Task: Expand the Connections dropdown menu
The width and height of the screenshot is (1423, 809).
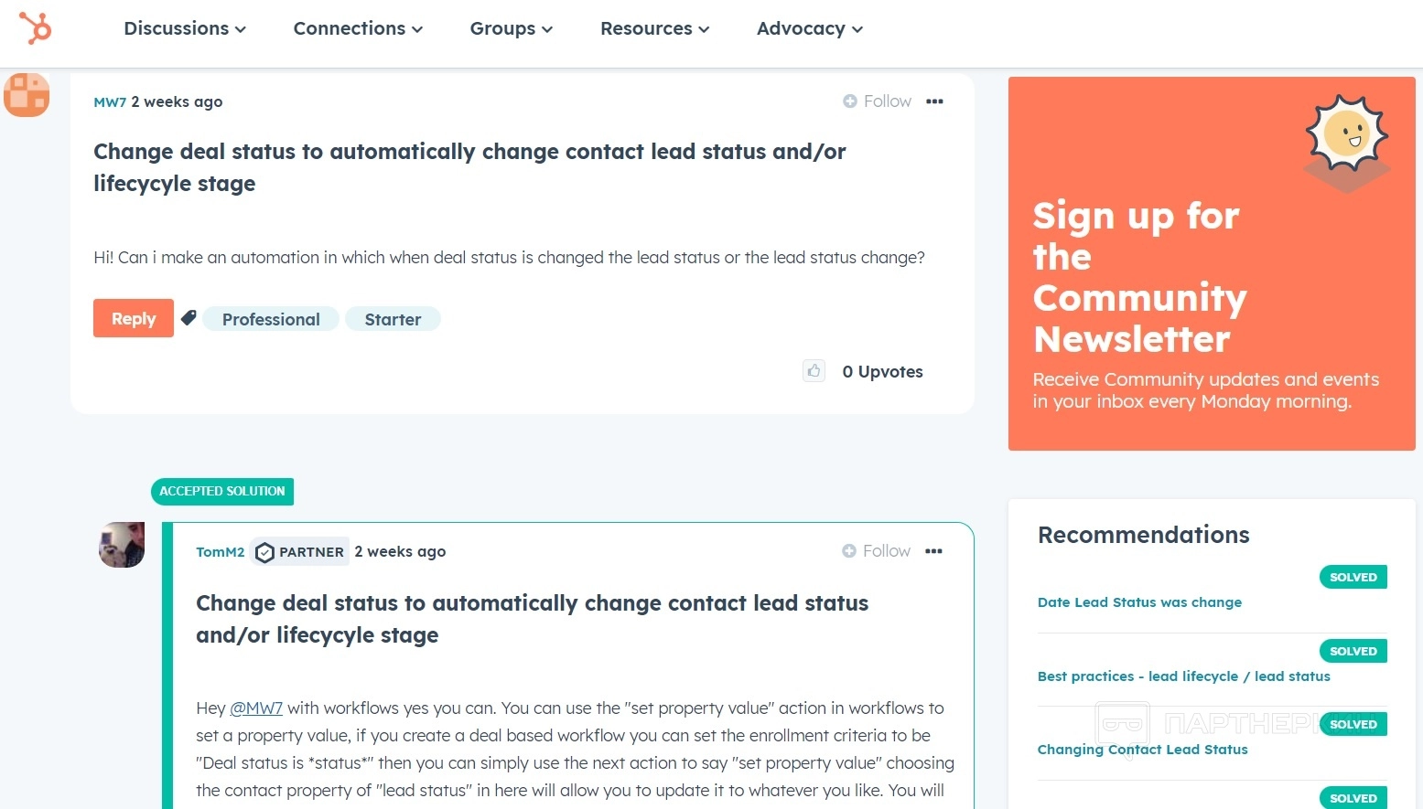Action: [358, 28]
